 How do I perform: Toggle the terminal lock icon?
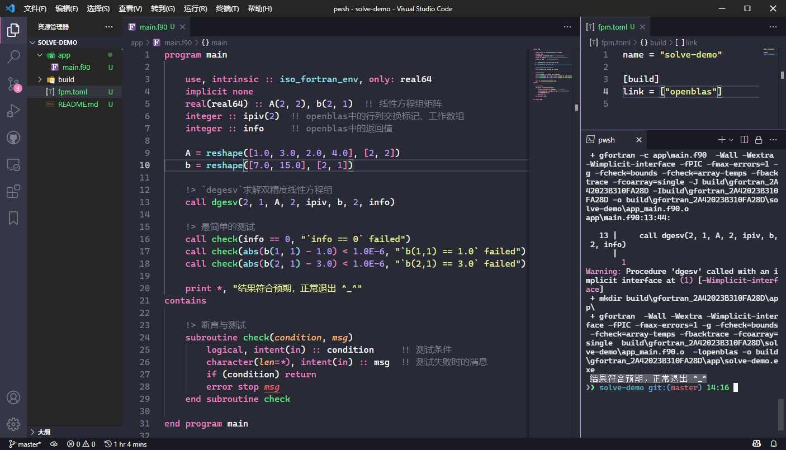coord(759,140)
